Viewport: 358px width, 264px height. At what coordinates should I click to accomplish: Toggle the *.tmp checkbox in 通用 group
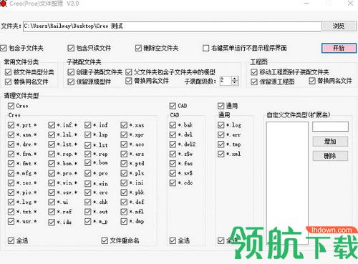click(x=221, y=145)
